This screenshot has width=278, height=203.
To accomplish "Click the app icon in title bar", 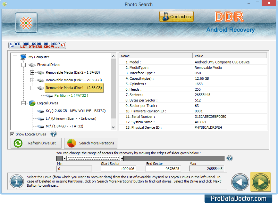I will point(5,4).
